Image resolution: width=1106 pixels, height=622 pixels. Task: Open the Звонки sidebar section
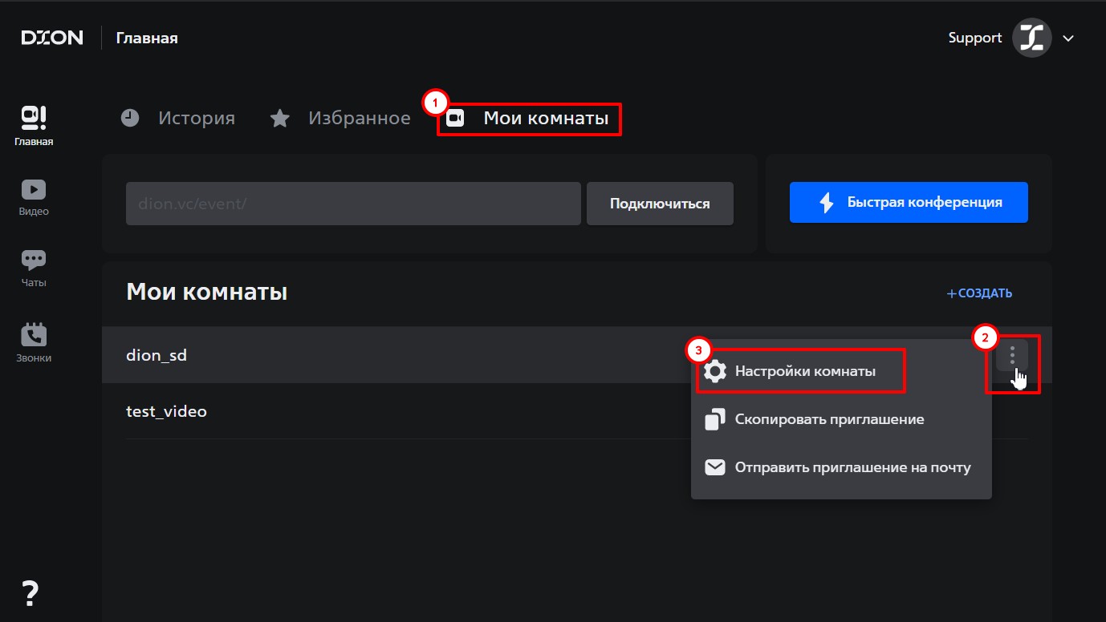34,343
